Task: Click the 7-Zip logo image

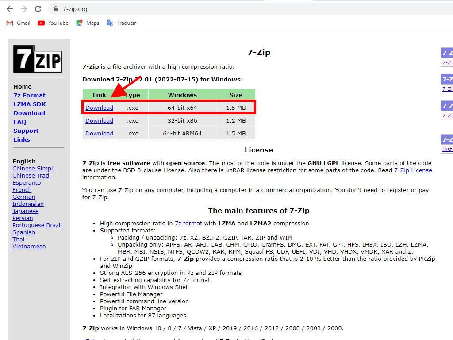Action: (37, 59)
